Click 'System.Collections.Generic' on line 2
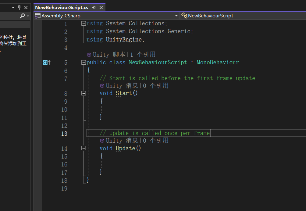 pos(148,31)
